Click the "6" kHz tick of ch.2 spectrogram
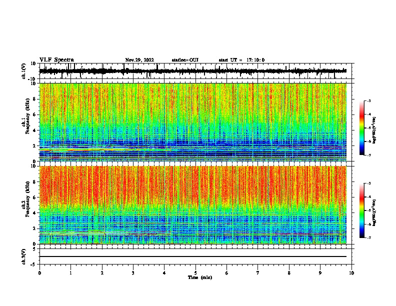 click(34, 197)
